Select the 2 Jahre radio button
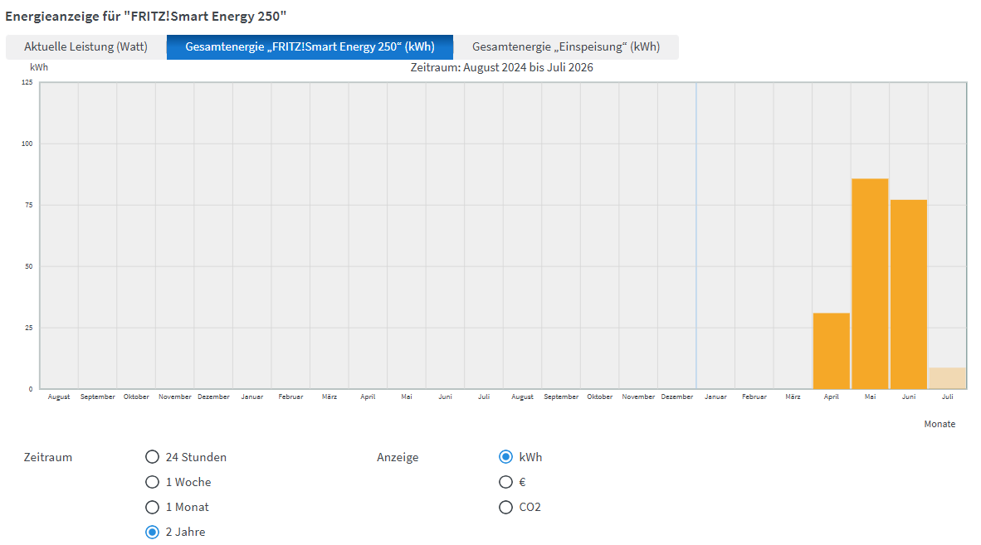This screenshot has height=545, width=981. (152, 532)
